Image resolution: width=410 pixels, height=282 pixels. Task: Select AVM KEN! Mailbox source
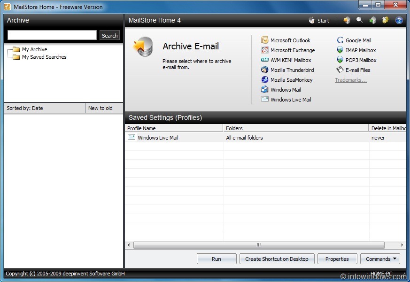pyautogui.click(x=286, y=60)
